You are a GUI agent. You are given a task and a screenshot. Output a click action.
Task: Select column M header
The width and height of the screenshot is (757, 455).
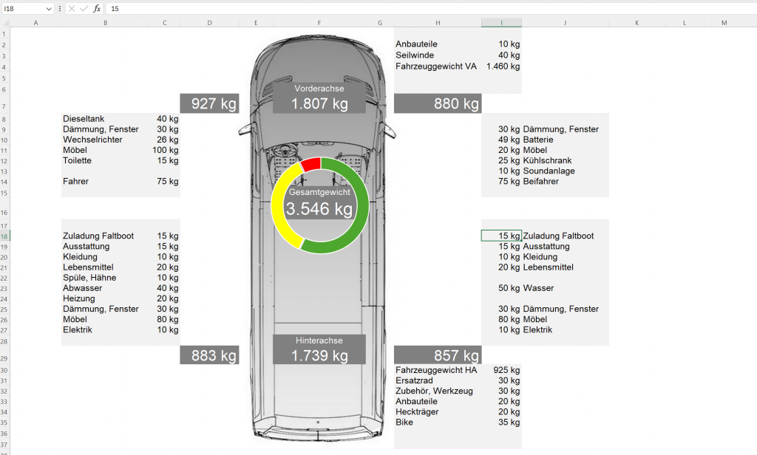point(724,23)
